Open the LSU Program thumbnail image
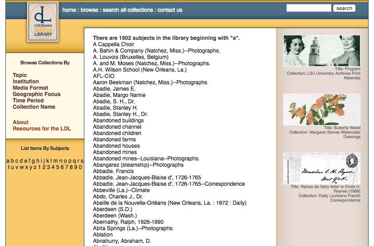The image size is (374, 246). coord(322,51)
